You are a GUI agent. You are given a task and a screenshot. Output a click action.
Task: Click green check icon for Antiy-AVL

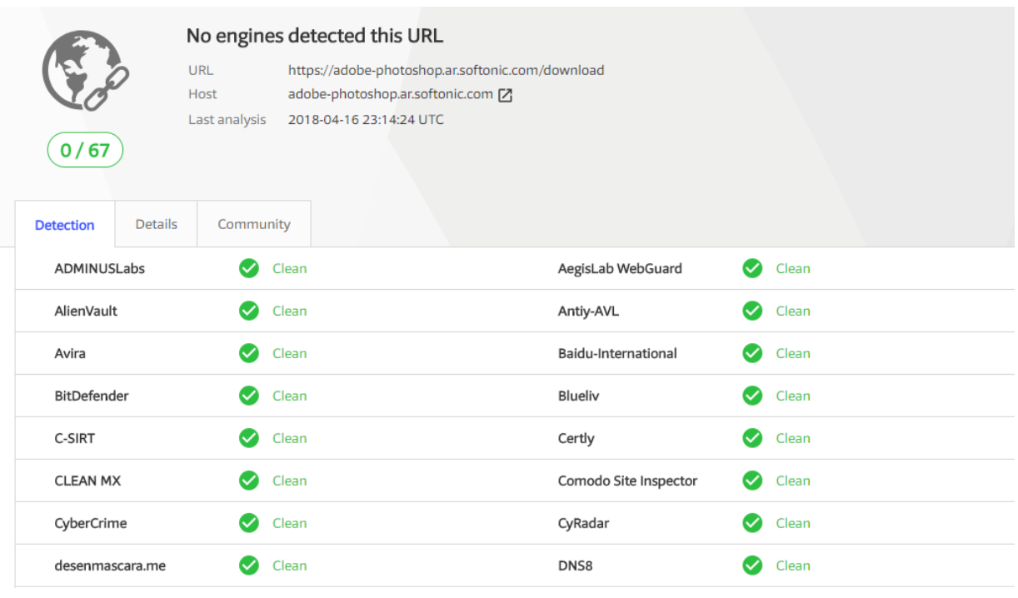pos(752,311)
